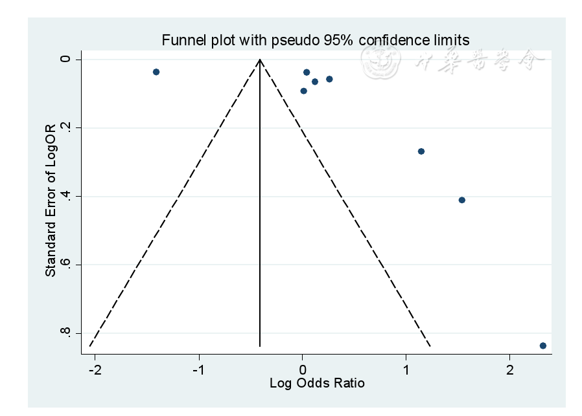This screenshot has height=416, width=582.
Task: Select the "Standard Error of LogOR" axis label
Action: point(50,202)
